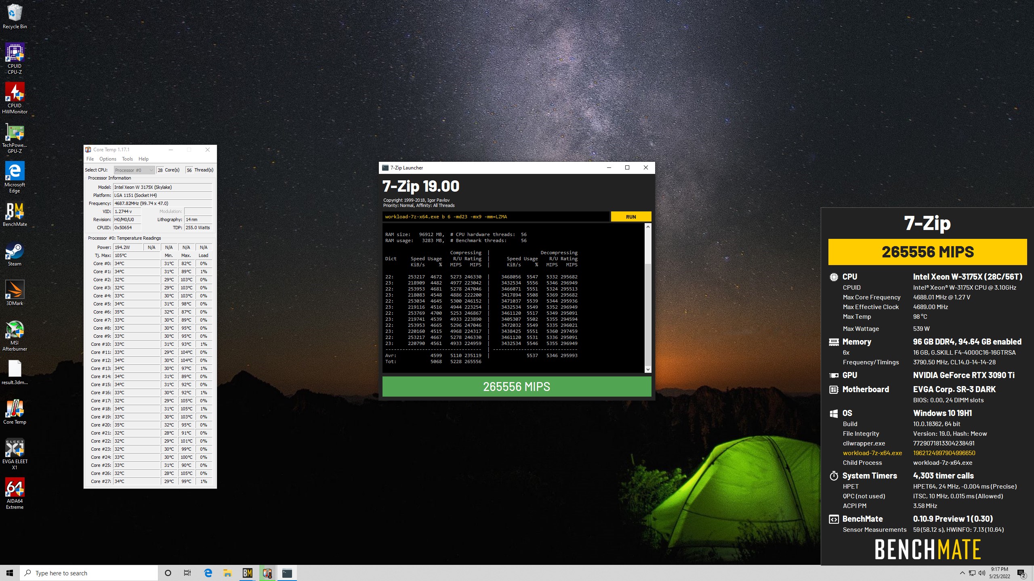Click the green 265556 MIPS result bar
Viewport: 1034px width, 581px height.
(517, 387)
